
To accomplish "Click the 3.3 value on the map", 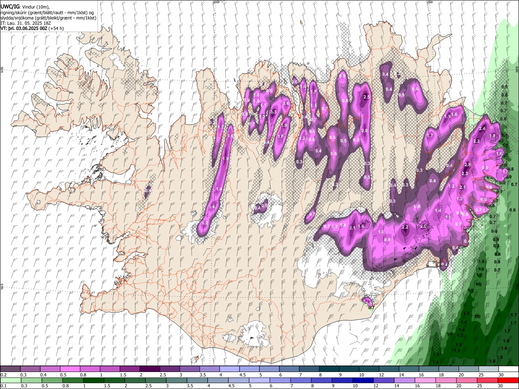I will click(273, 112).
